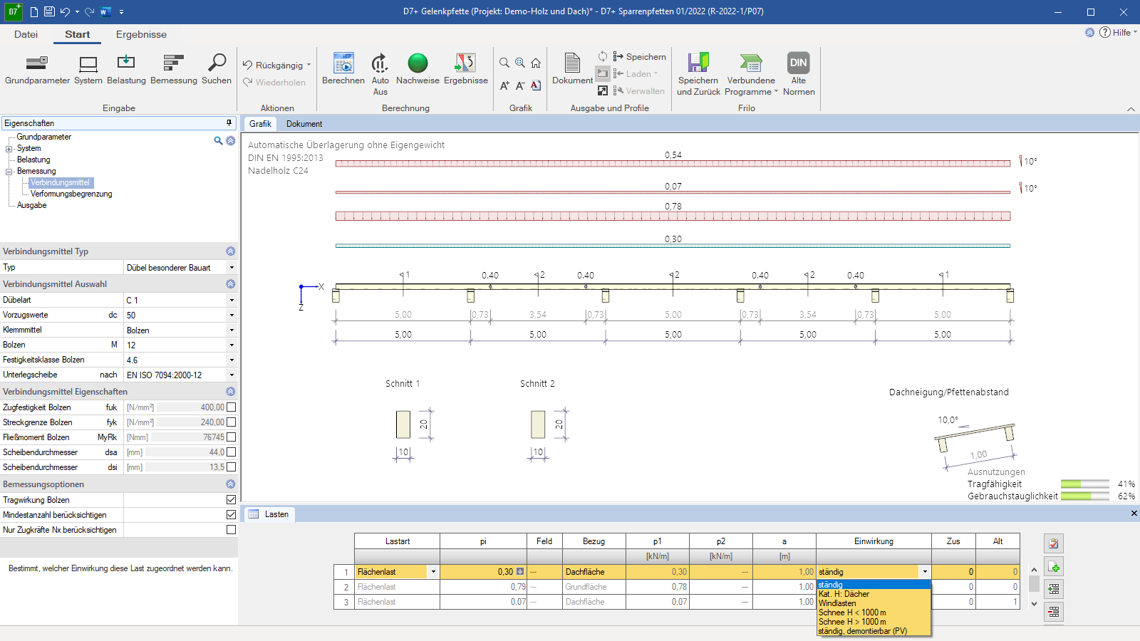Screen dimensions: 1140x641
Task: Select Grundparameter tree item
Action: tap(44, 137)
